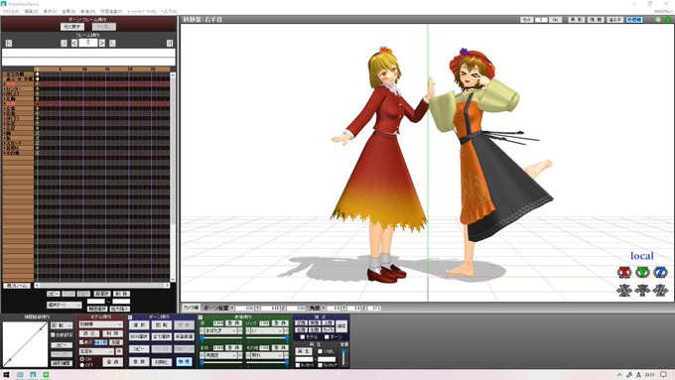The width and height of the screenshot is (675, 380).
Task: Enable the モデル checkbox in the view panel
Action: tap(302, 337)
